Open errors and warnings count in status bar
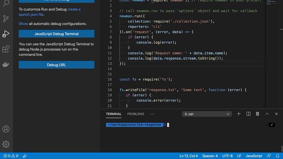The width and height of the screenshot is (283, 159). [x=11, y=156]
